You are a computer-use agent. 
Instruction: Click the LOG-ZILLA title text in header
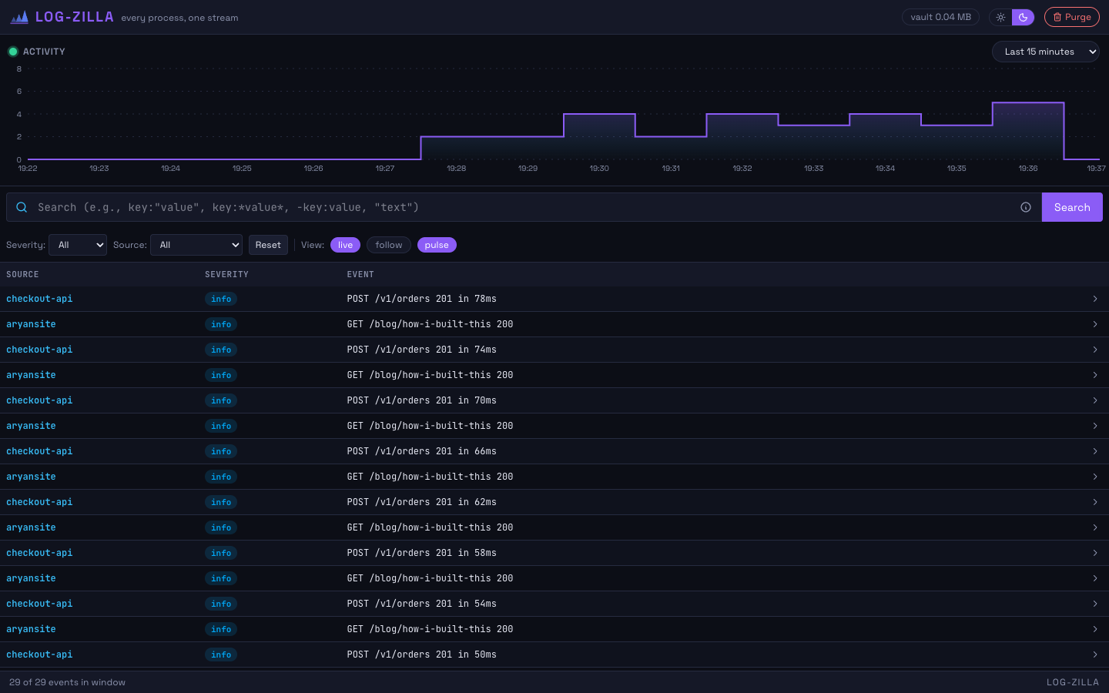[75, 17]
